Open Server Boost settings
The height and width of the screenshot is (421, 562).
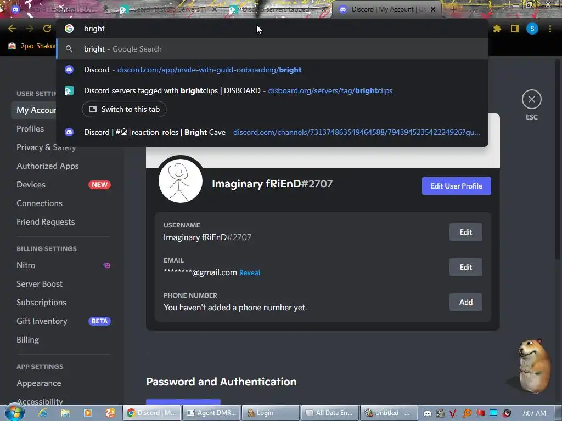click(40, 284)
